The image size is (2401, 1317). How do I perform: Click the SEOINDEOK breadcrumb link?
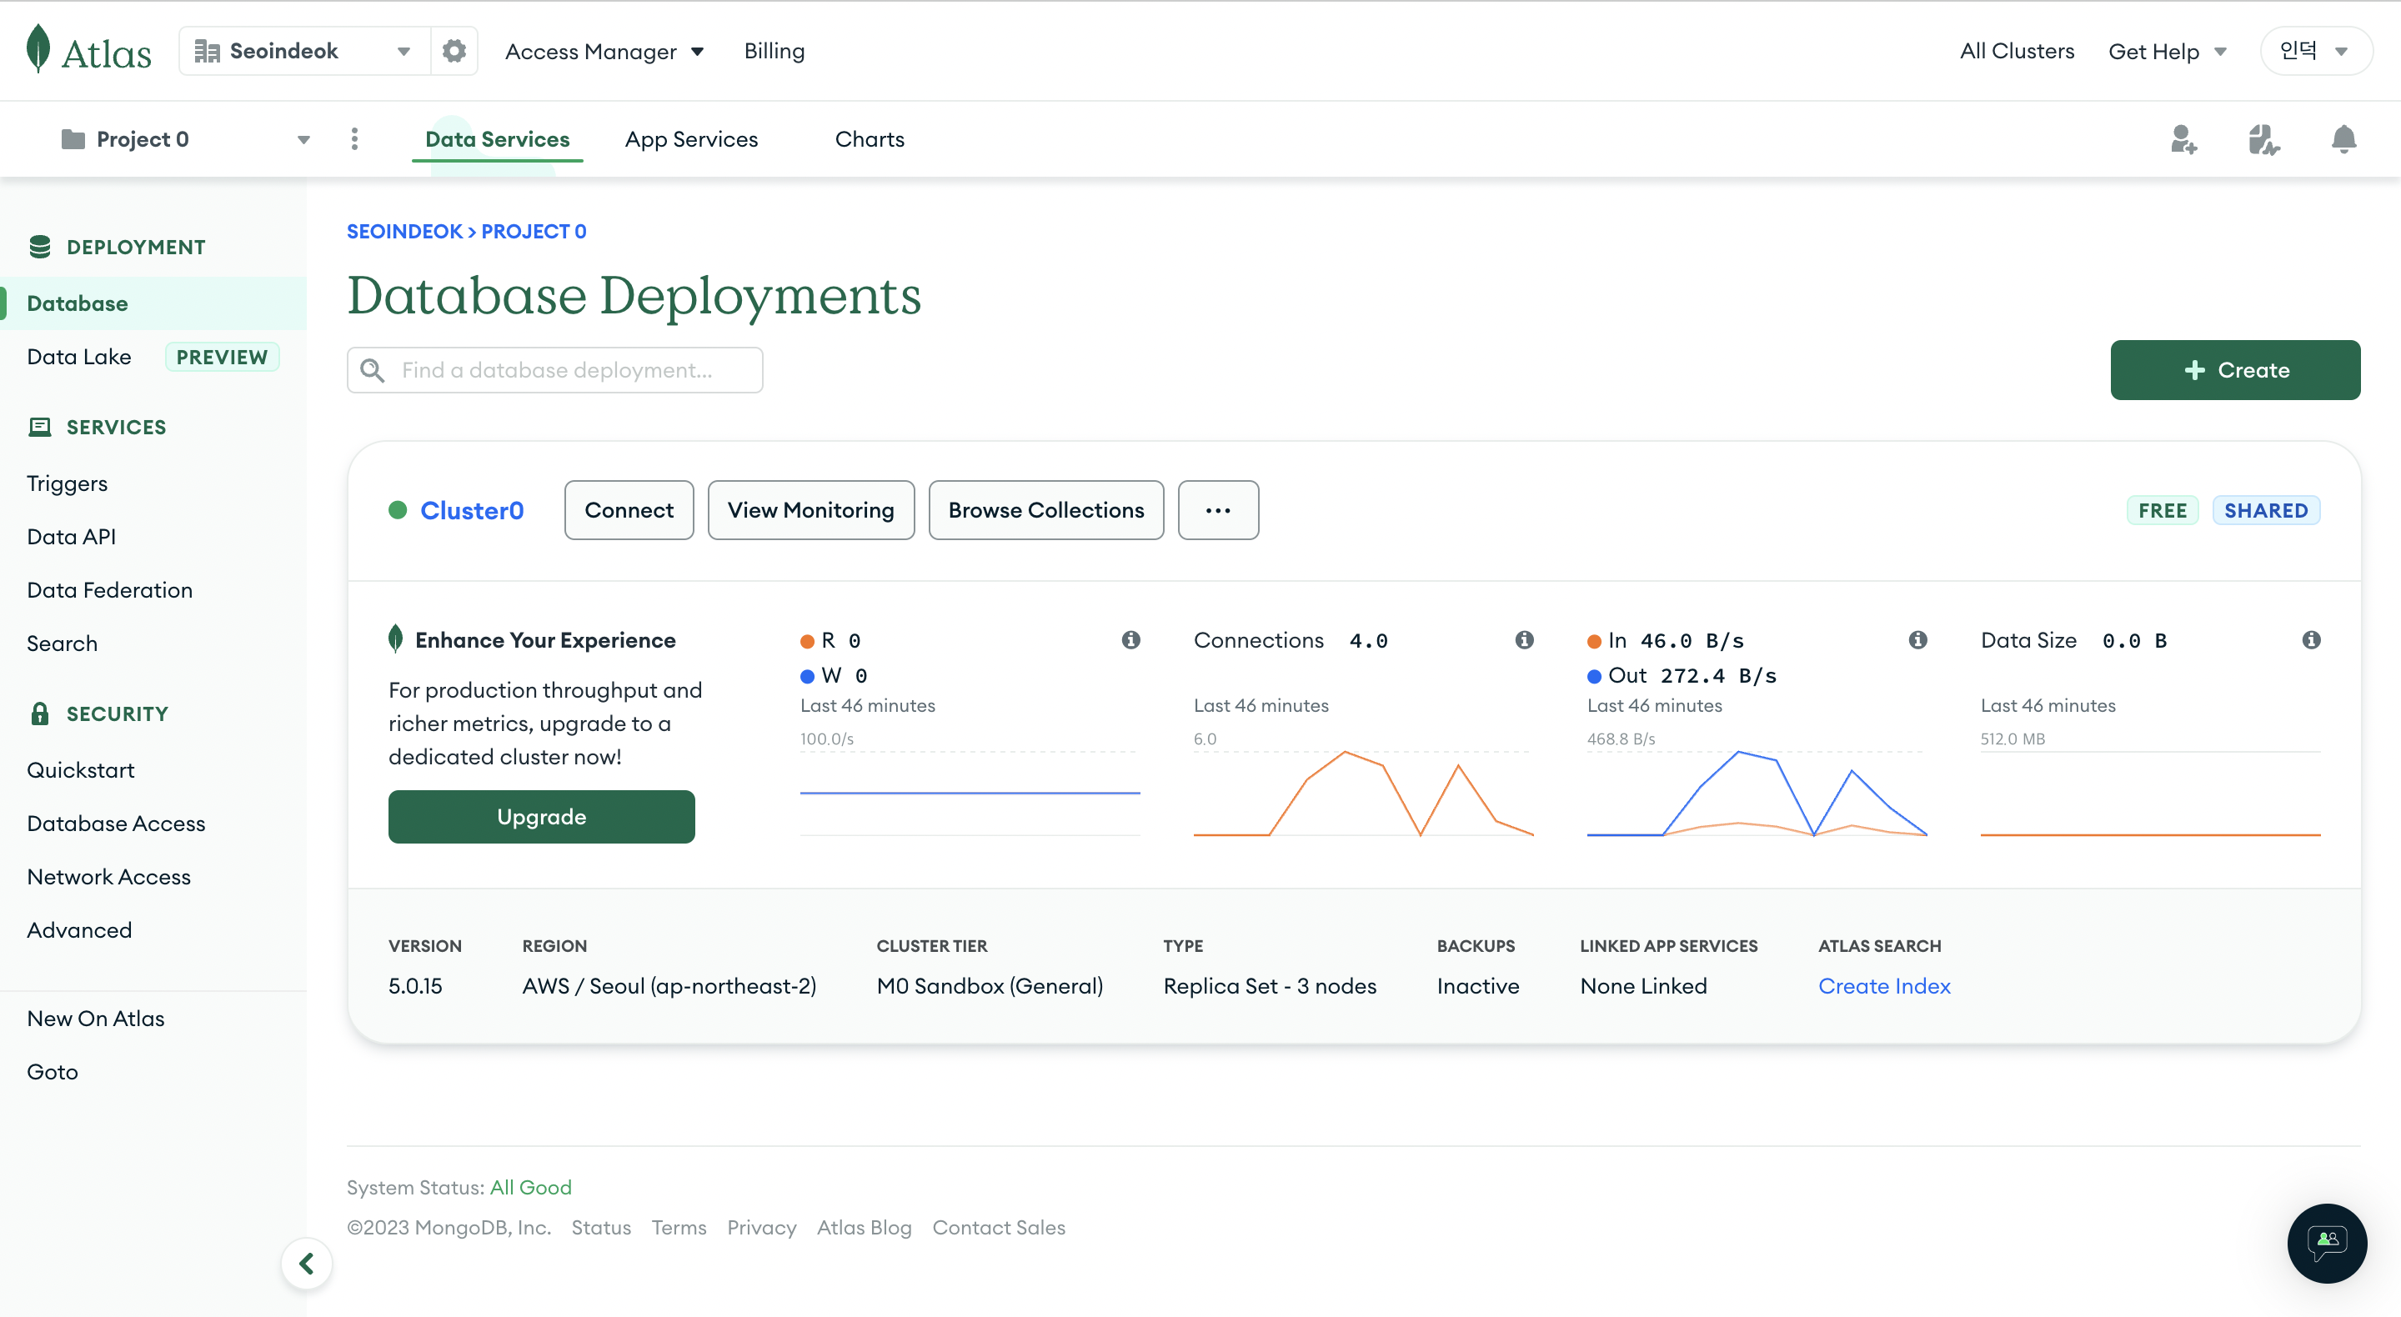point(404,231)
